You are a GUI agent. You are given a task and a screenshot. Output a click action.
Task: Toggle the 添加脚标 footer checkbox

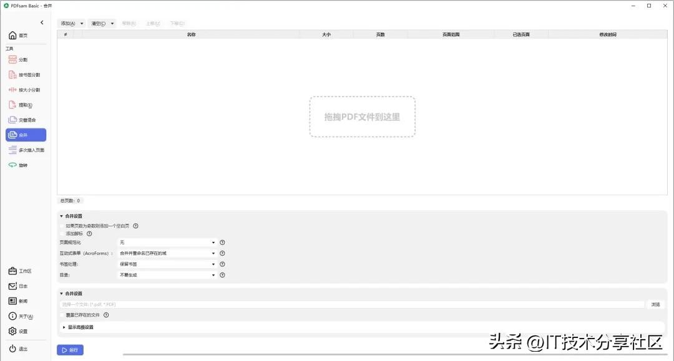(62, 234)
